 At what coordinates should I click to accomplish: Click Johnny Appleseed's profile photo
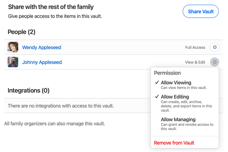[x=13, y=62]
